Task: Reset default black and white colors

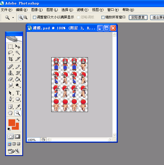Action: [9, 129]
